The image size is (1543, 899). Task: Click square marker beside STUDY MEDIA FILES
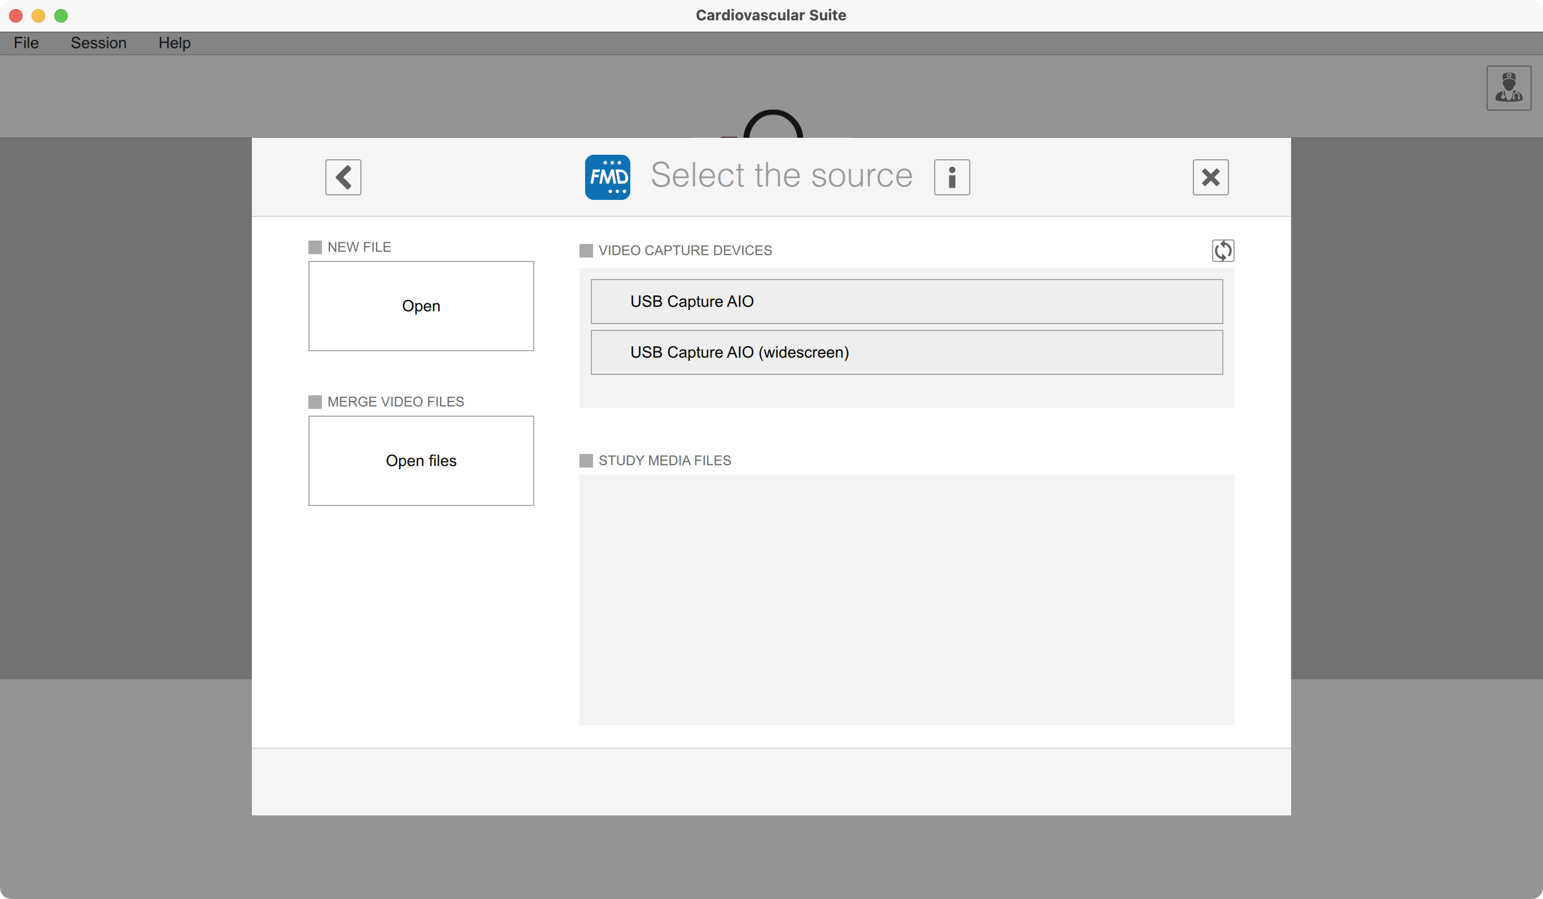pos(586,461)
